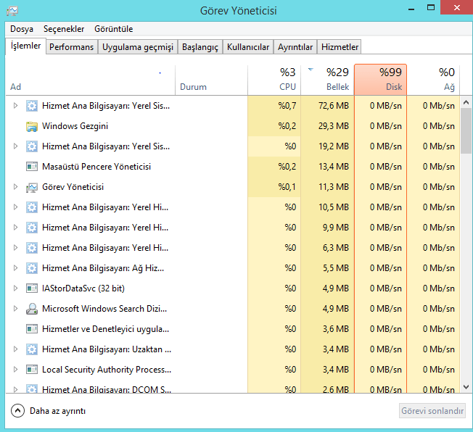Select the Windows Gezgini process name
473x432 pixels.
(x=75, y=126)
